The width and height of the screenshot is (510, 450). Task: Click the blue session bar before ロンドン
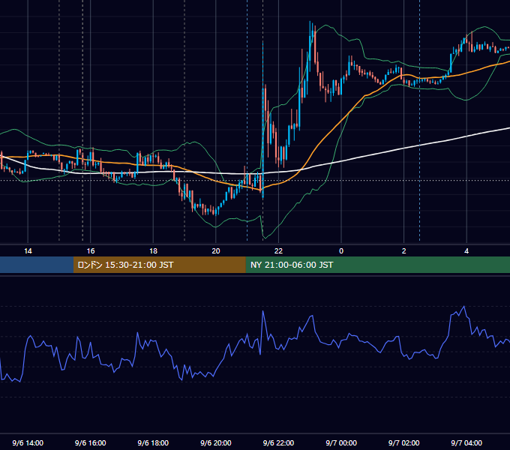pos(37,265)
